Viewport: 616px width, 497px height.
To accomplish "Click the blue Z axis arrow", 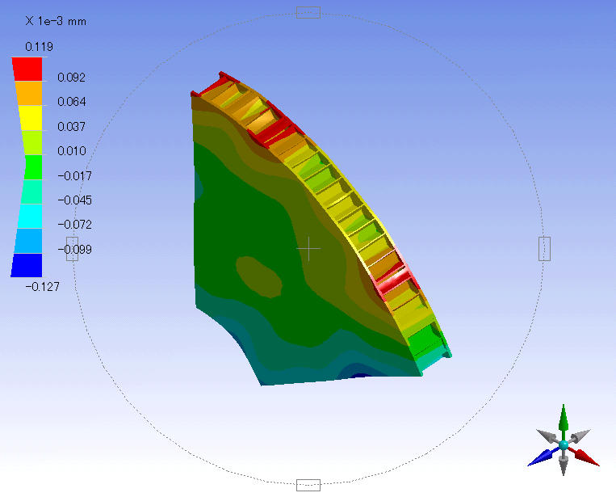I will pos(543,457).
